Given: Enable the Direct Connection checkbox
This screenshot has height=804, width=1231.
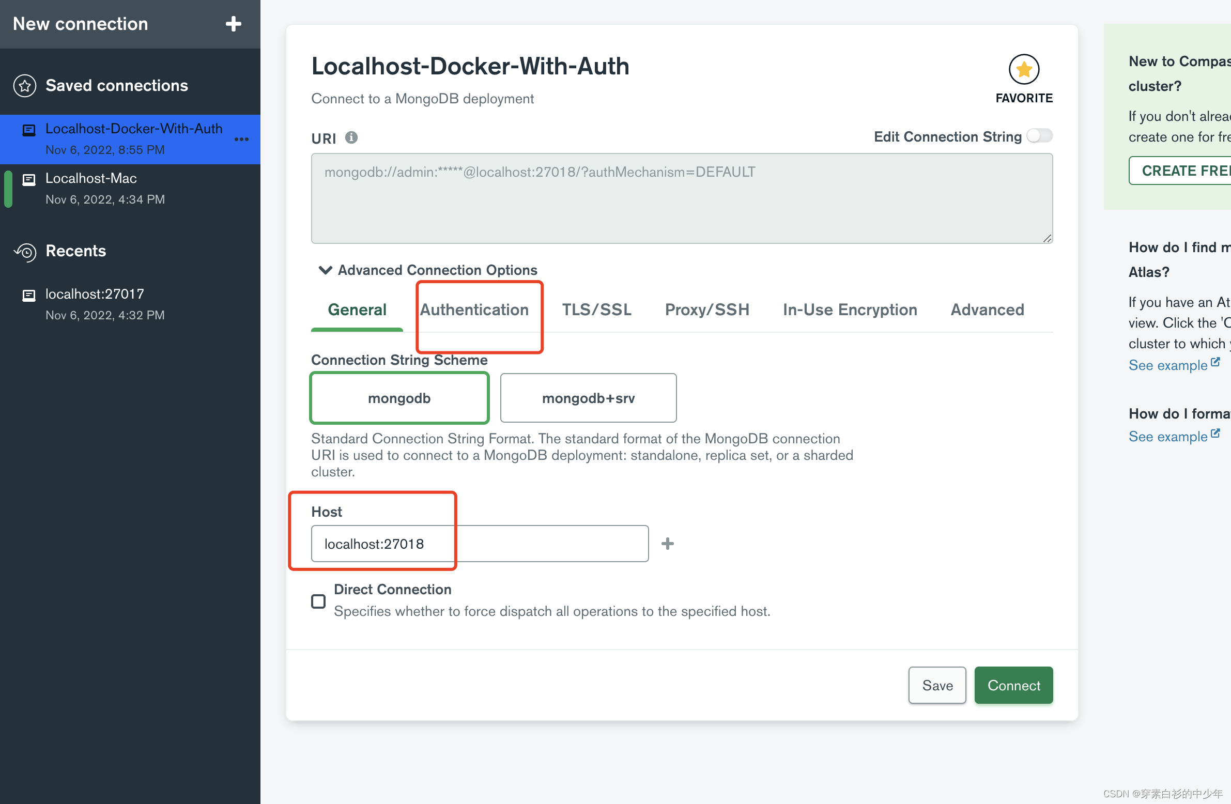Looking at the screenshot, I should coord(318,601).
